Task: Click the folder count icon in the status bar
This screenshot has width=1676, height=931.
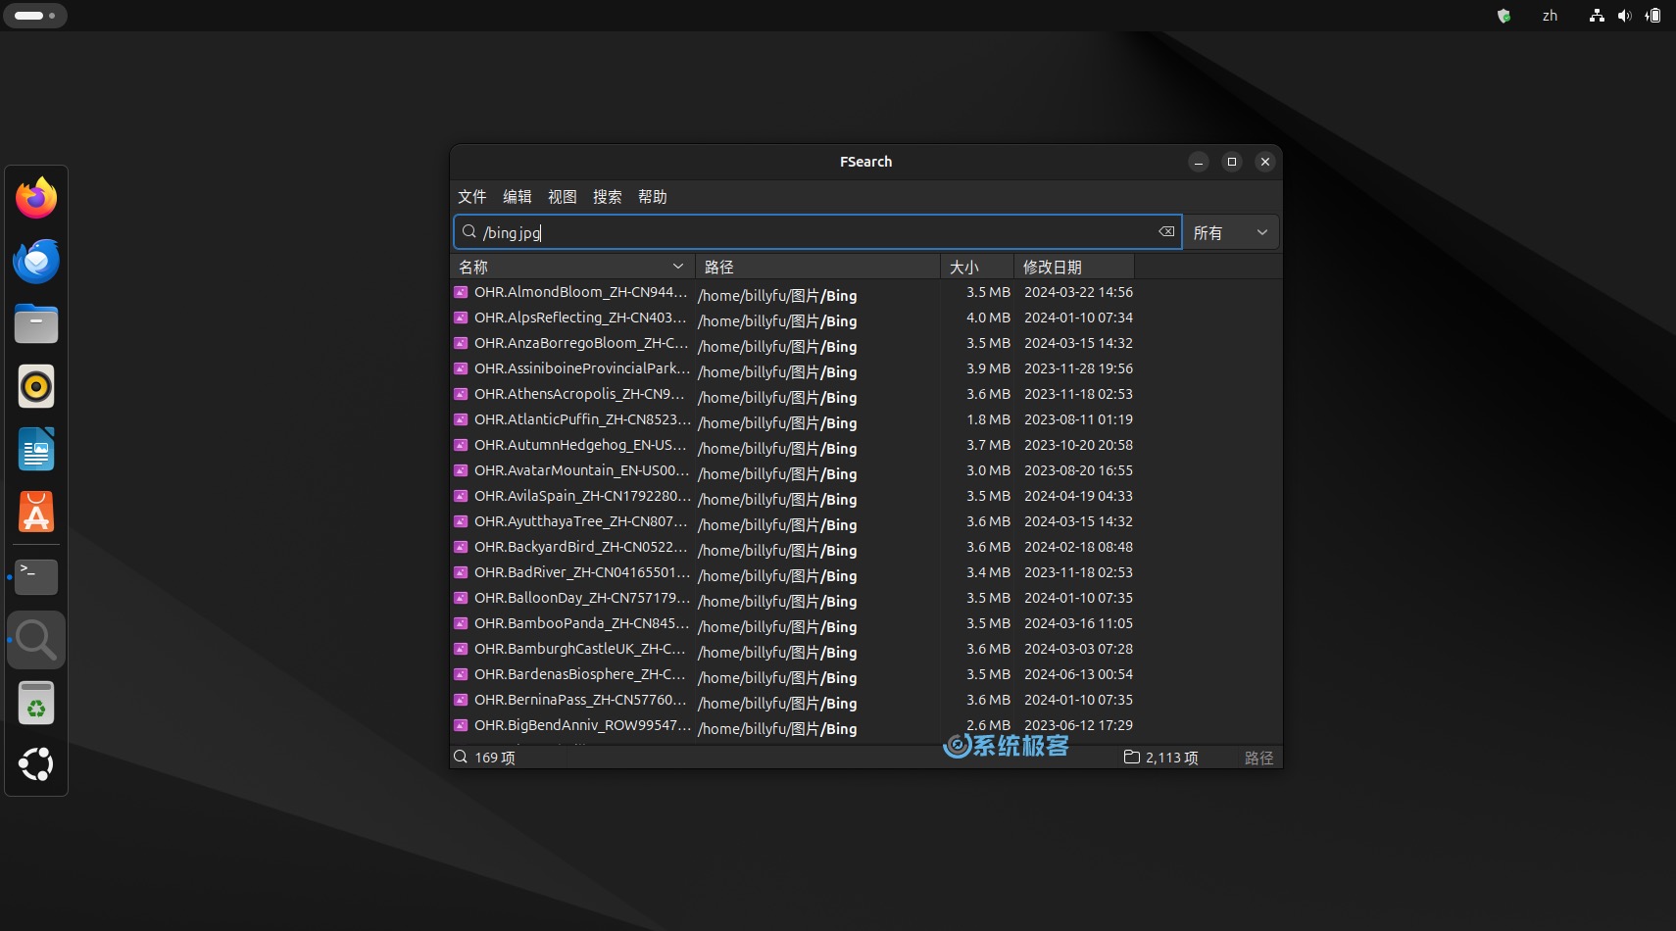Action: [x=1132, y=757]
